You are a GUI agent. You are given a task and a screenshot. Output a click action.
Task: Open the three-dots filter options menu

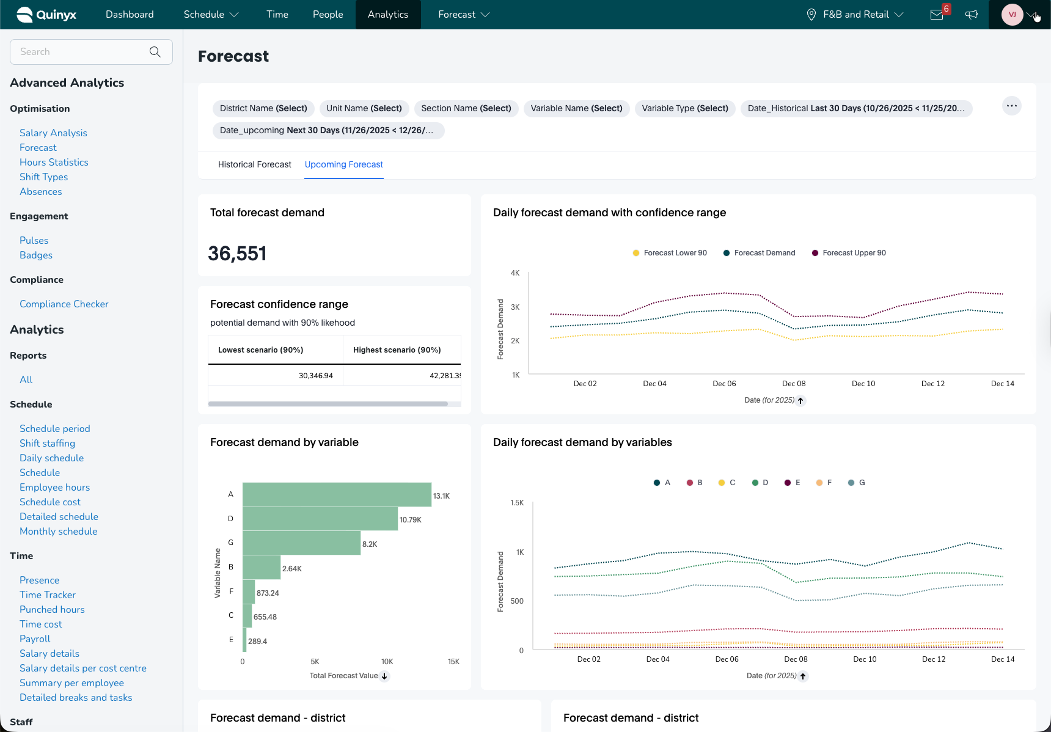(1012, 106)
